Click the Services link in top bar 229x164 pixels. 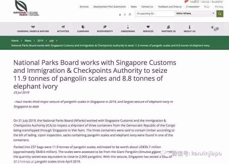[84, 7]
